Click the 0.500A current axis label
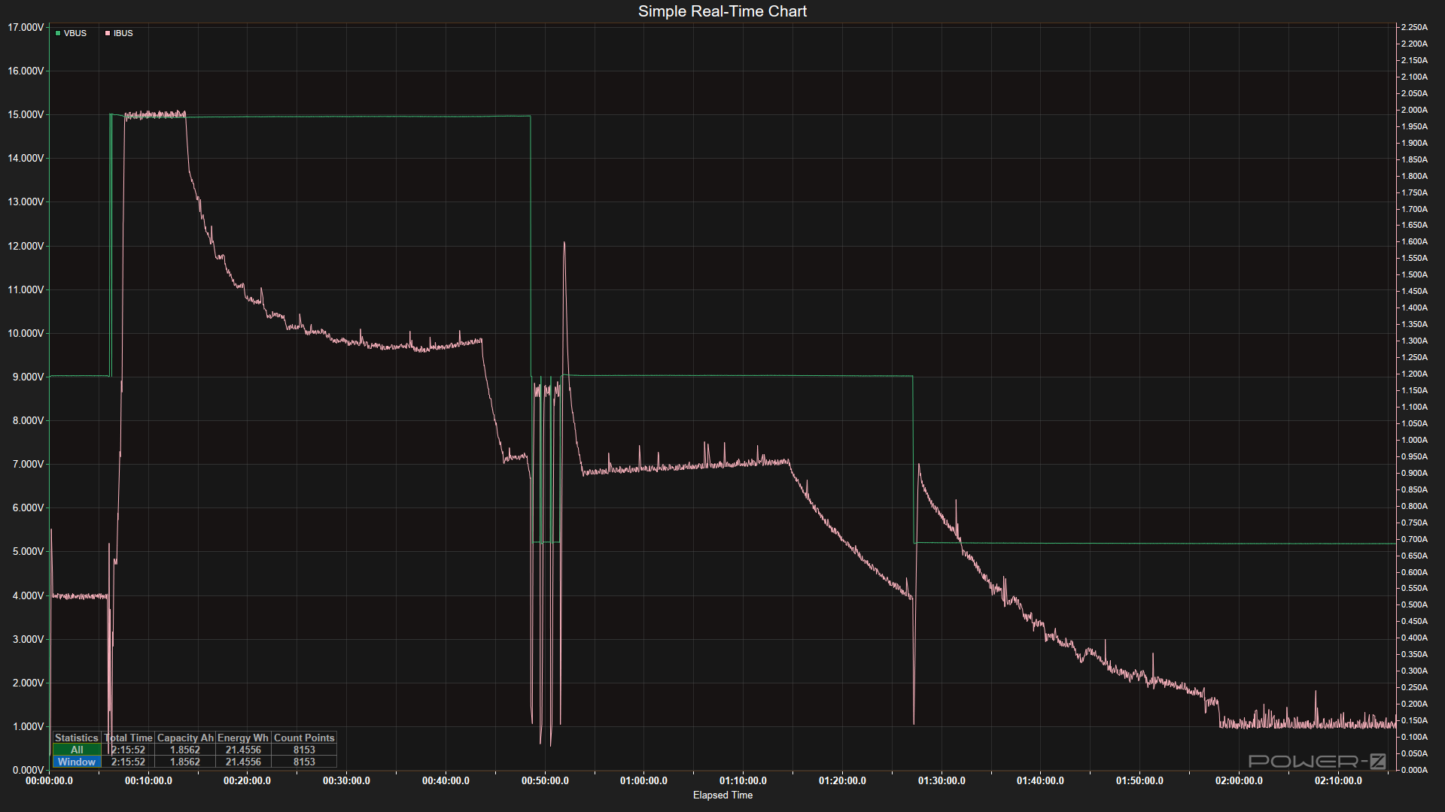Viewport: 1445px width, 812px height. pyautogui.click(x=1414, y=604)
